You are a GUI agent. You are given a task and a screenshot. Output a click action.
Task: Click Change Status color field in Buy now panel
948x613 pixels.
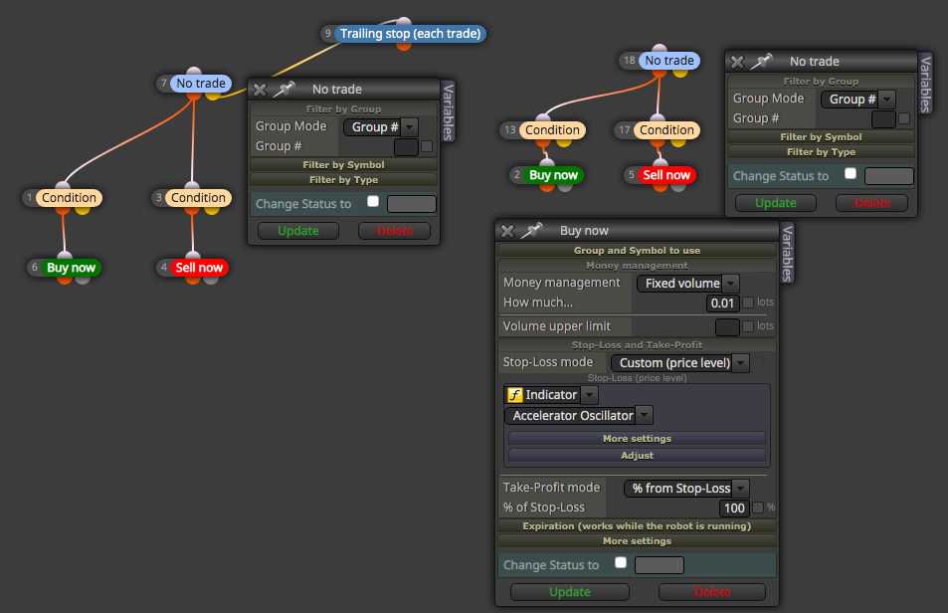coord(659,565)
